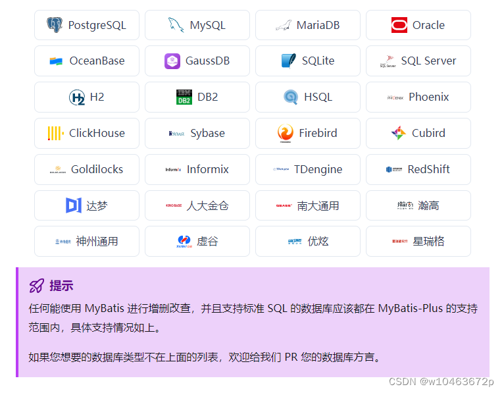
Task: Click the 神州通用 logo icon
Action: point(63,242)
